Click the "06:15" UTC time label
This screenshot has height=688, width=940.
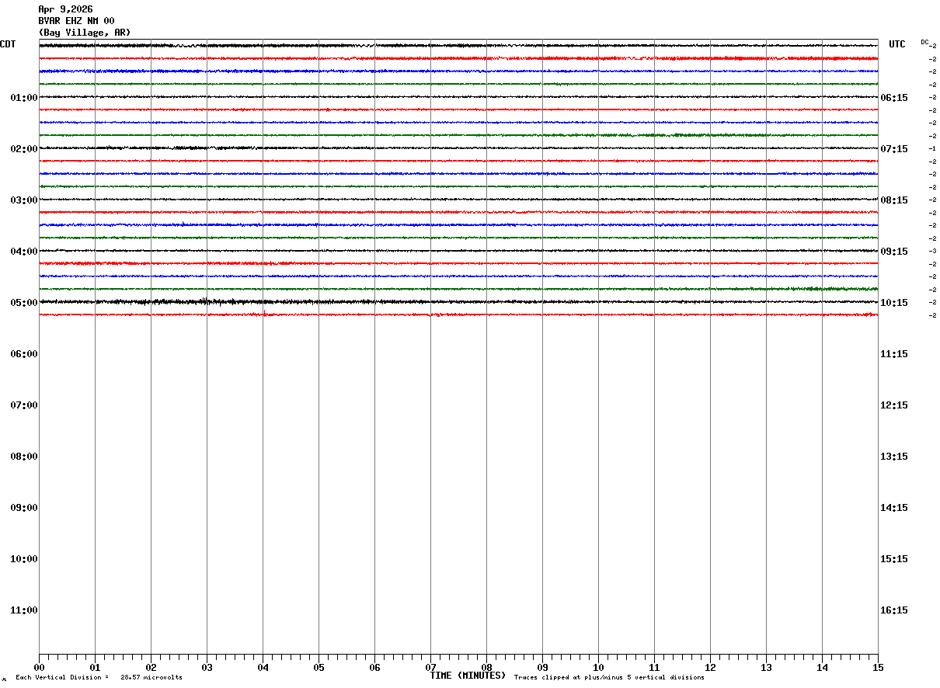(894, 98)
